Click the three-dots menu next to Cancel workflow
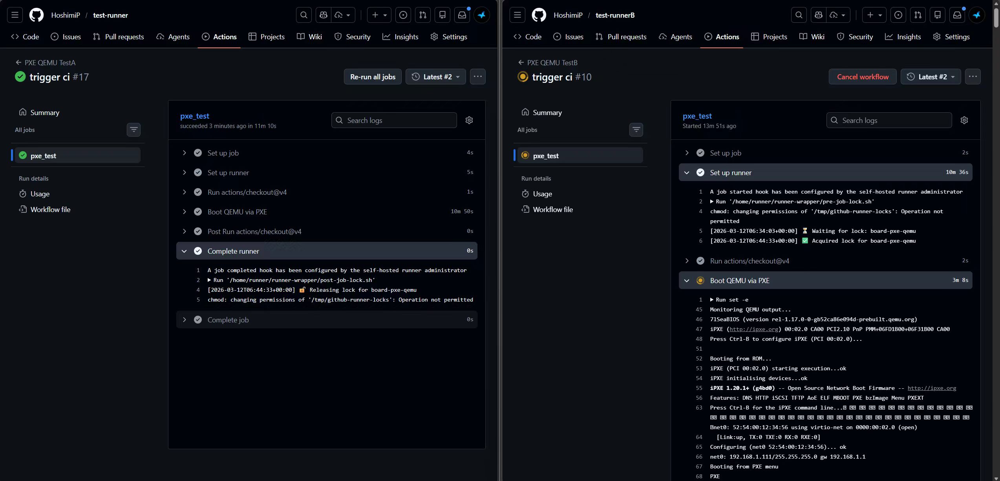The width and height of the screenshot is (1000, 481). tap(972, 77)
